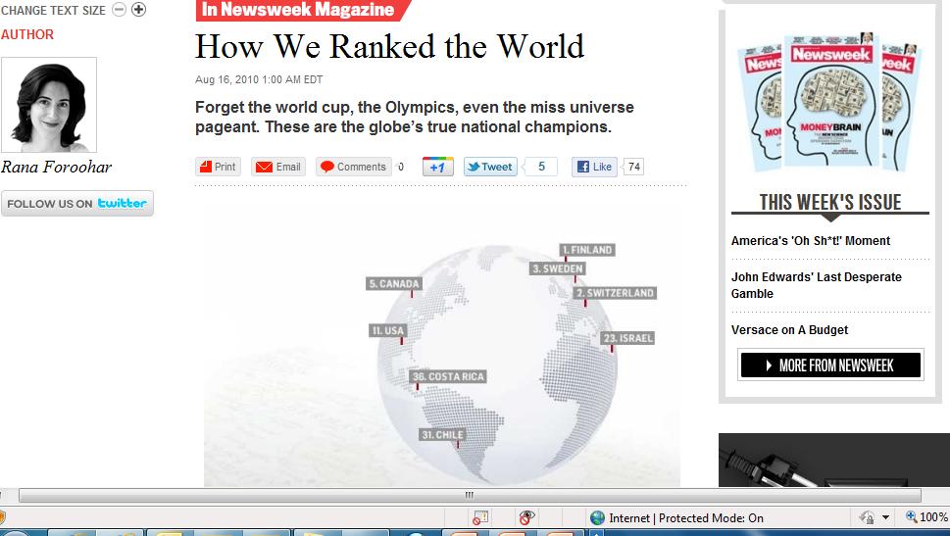Click the red speech bubble Comments icon
950x536 pixels.
click(327, 167)
